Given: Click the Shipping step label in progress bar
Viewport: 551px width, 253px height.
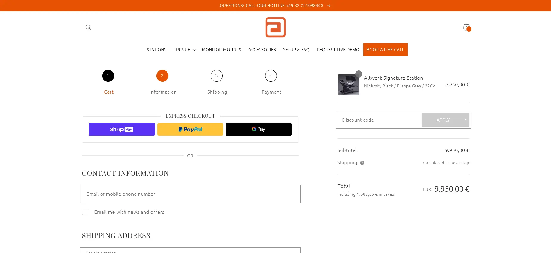Looking at the screenshot, I should pos(217,92).
